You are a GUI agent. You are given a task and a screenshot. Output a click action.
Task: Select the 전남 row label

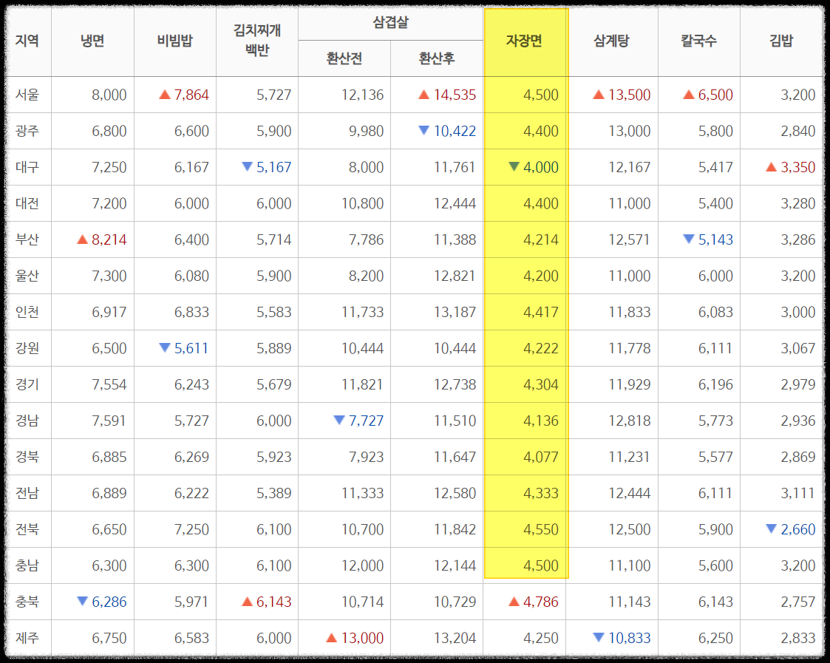point(27,493)
